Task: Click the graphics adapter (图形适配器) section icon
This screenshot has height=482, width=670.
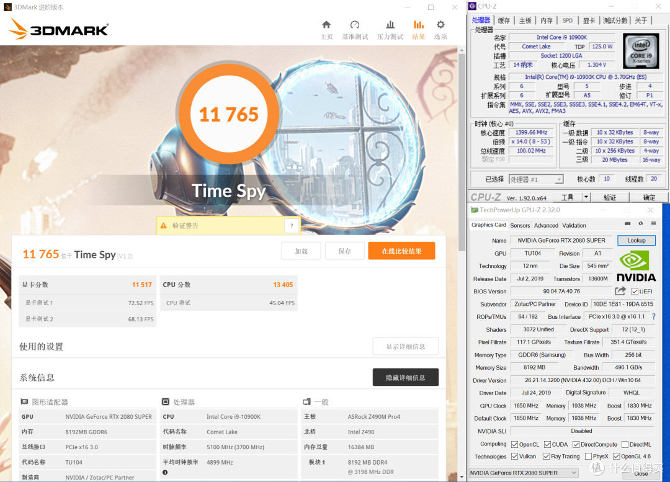Action: [24, 402]
